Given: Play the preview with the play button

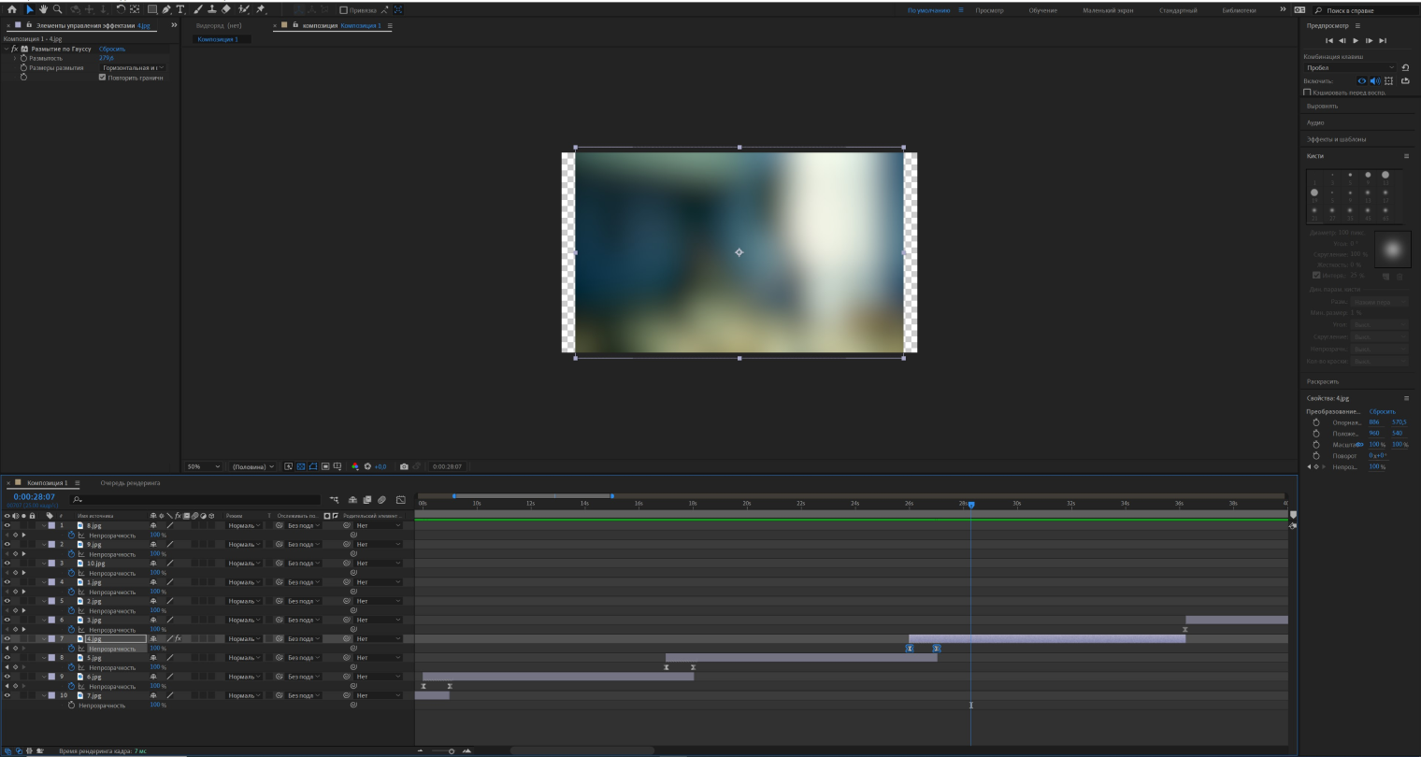Looking at the screenshot, I should tap(1356, 40).
